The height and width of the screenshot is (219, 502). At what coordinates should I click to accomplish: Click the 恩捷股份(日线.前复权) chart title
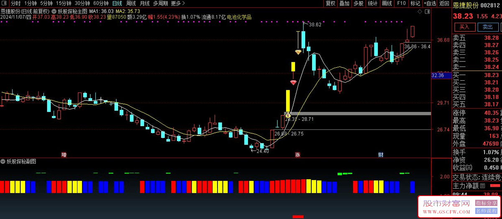pyautogui.click(x=25, y=11)
